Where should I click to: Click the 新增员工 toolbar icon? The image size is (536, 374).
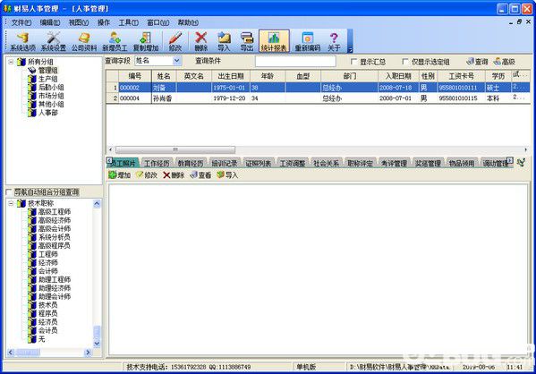tap(115, 41)
